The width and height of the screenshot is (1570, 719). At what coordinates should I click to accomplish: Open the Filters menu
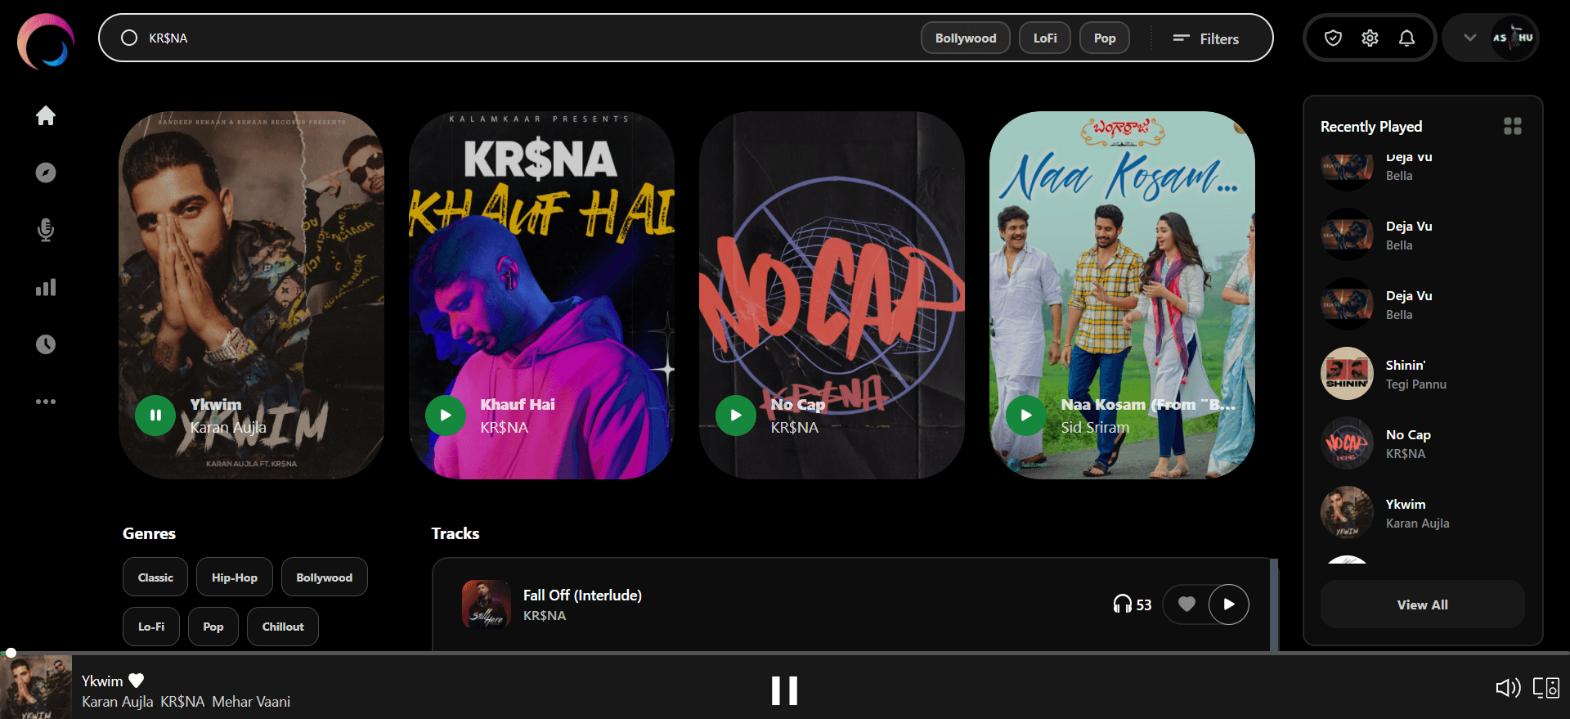click(x=1206, y=38)
